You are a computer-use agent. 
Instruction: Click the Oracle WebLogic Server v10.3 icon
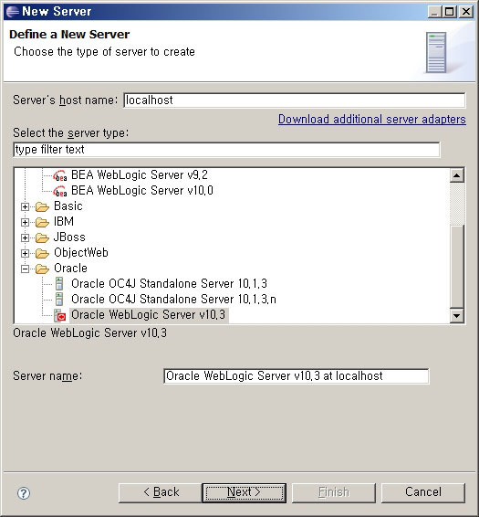click(60, 315)
